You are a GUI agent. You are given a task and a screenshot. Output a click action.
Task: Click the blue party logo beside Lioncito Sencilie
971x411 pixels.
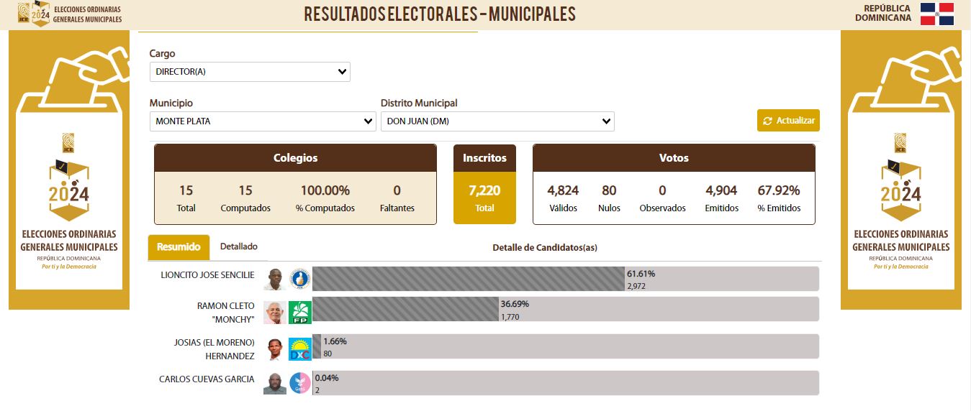click(299, 279)
